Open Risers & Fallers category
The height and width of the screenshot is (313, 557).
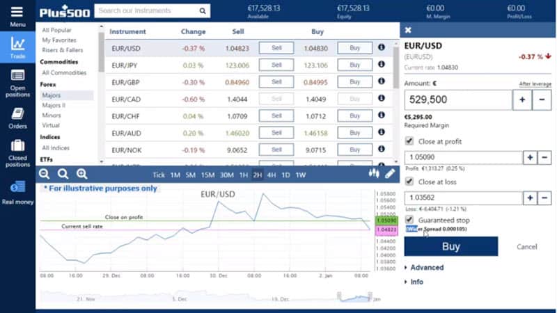click(62, 50)
